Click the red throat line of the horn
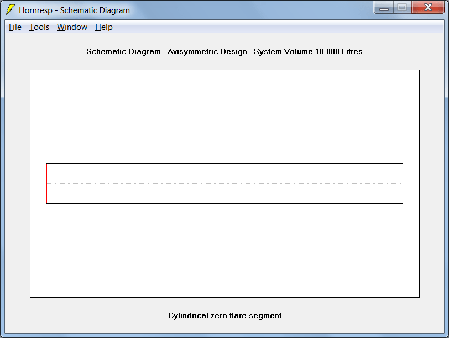The image size is (449, 338). (46, 183)
